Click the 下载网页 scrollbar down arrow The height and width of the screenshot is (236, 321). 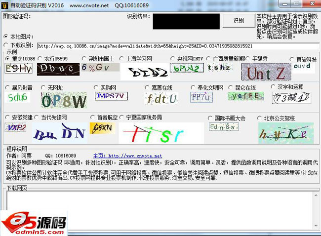[x=316, y=226]
